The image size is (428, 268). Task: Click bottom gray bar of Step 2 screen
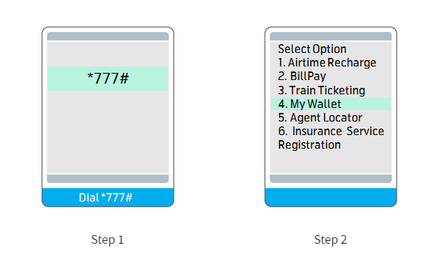point(331,179)
